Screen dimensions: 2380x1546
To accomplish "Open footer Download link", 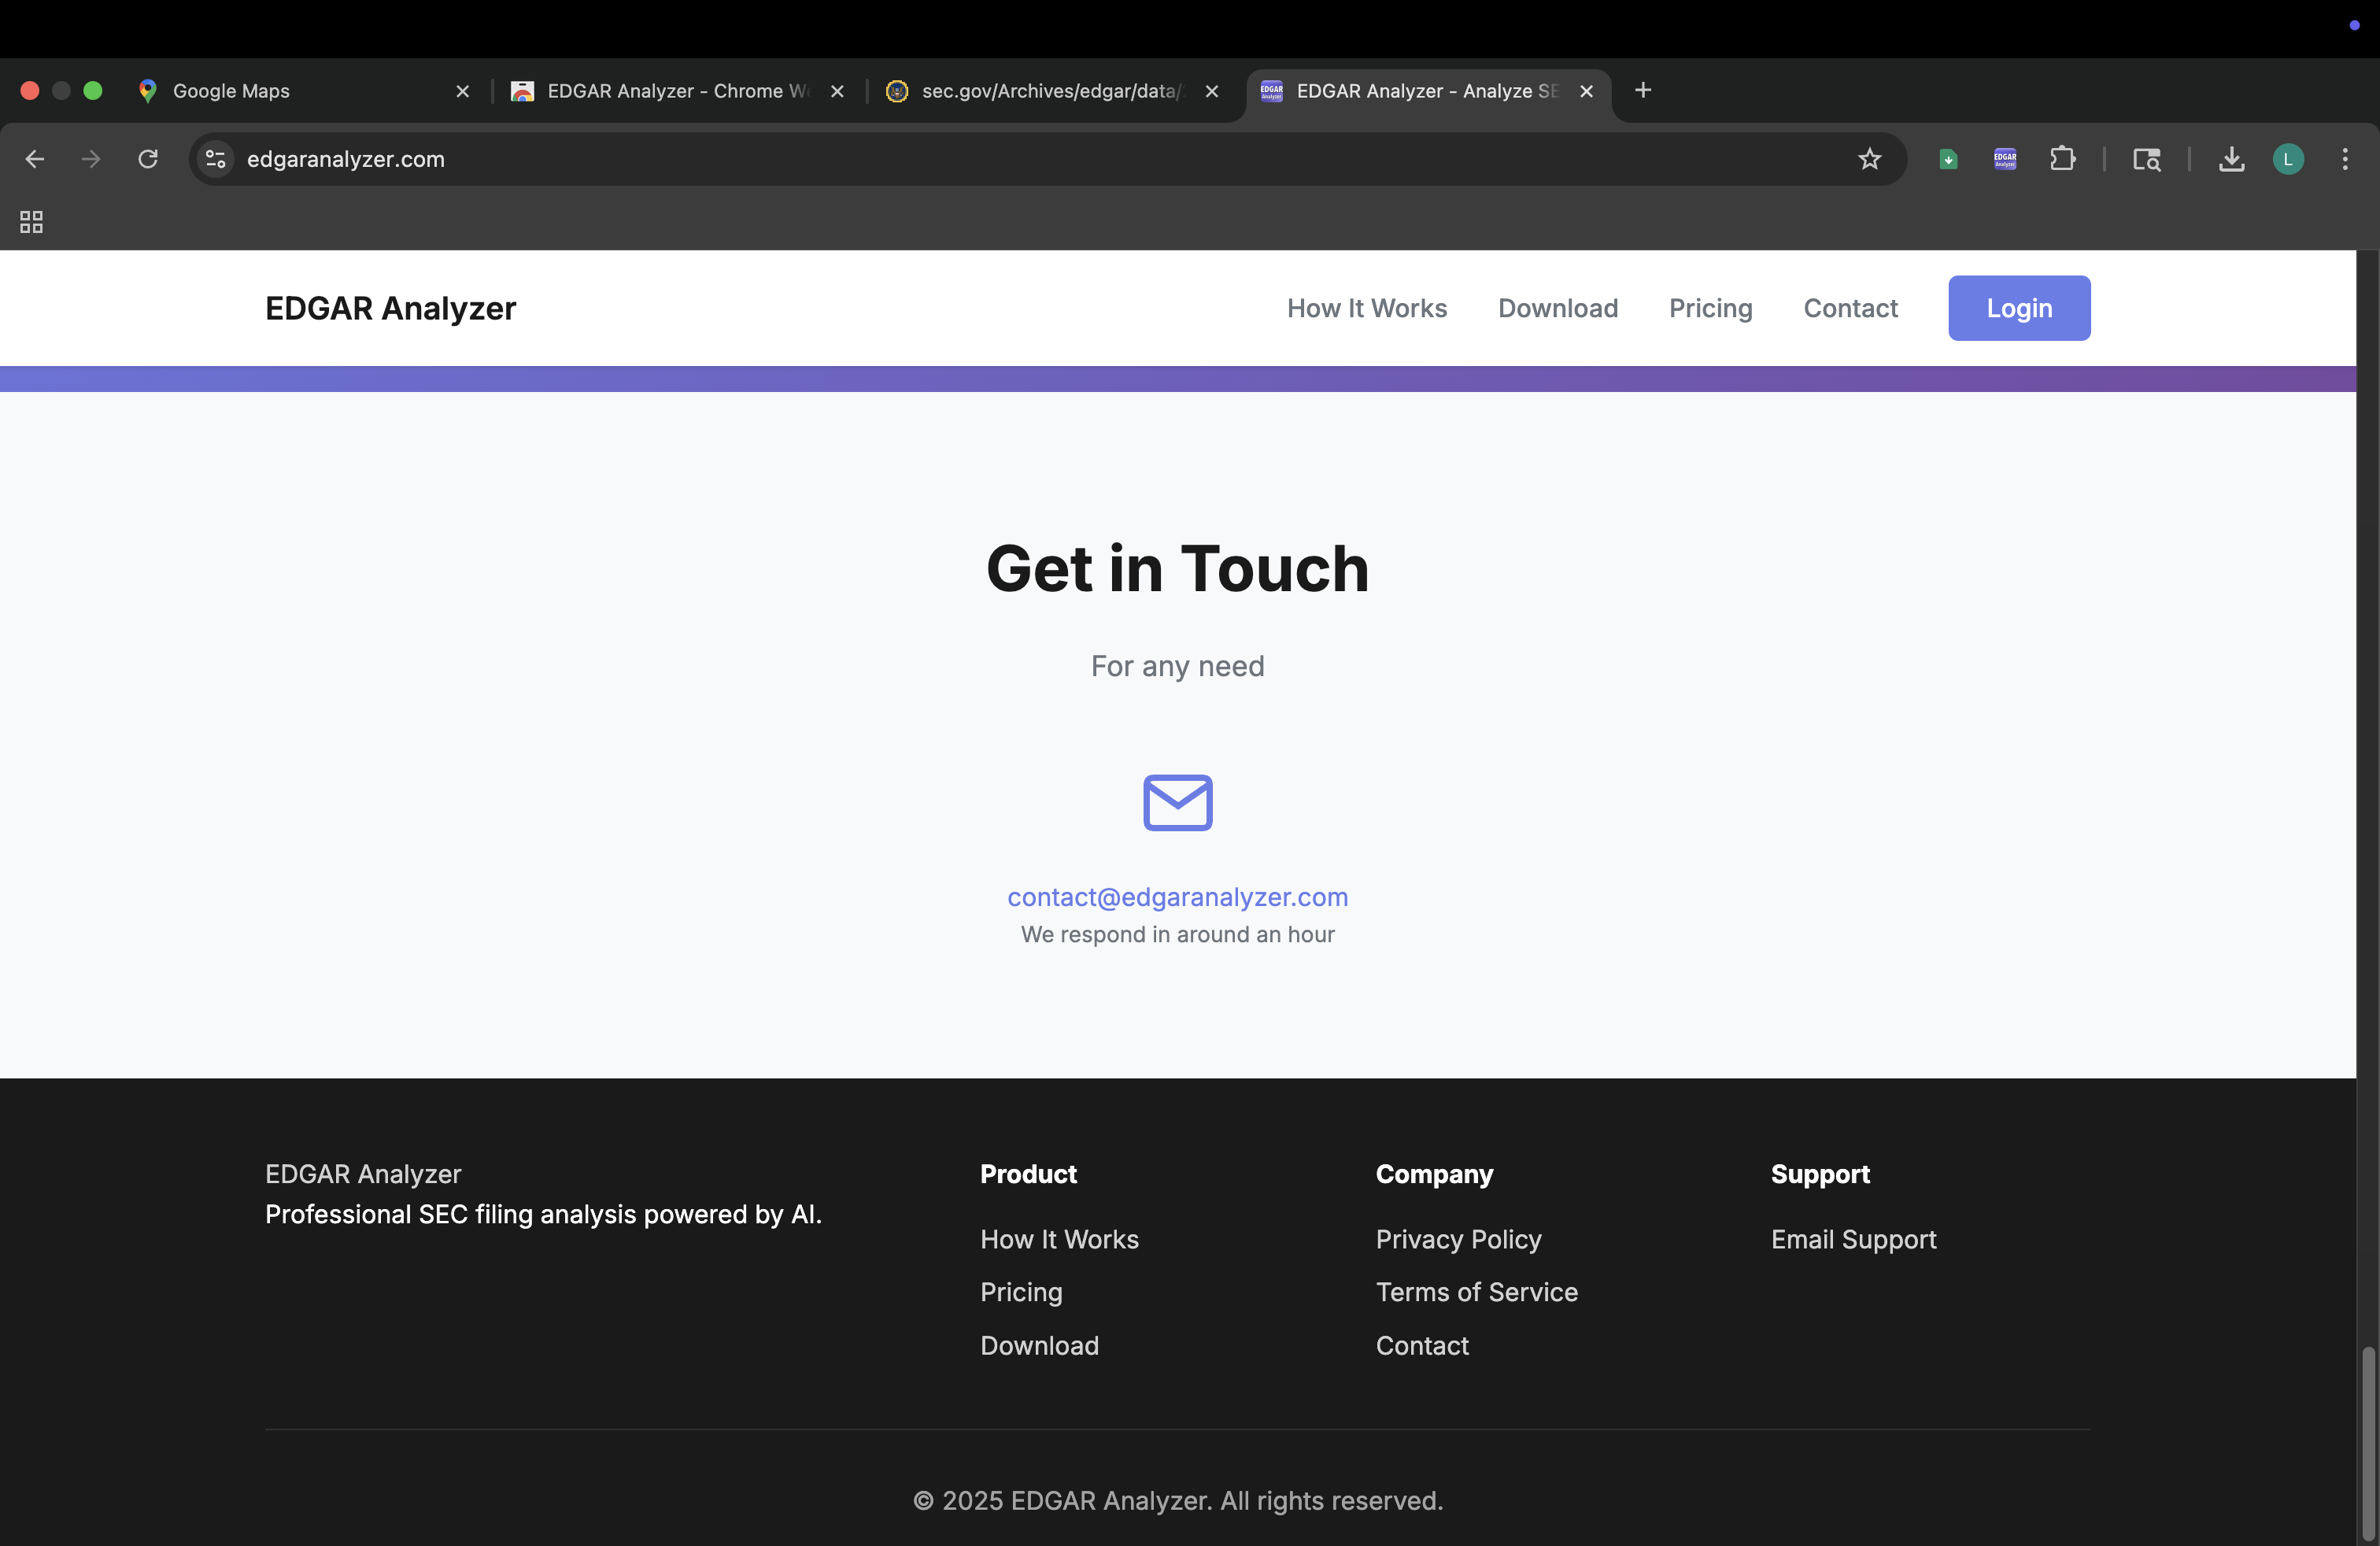I will [1039, 1345].
